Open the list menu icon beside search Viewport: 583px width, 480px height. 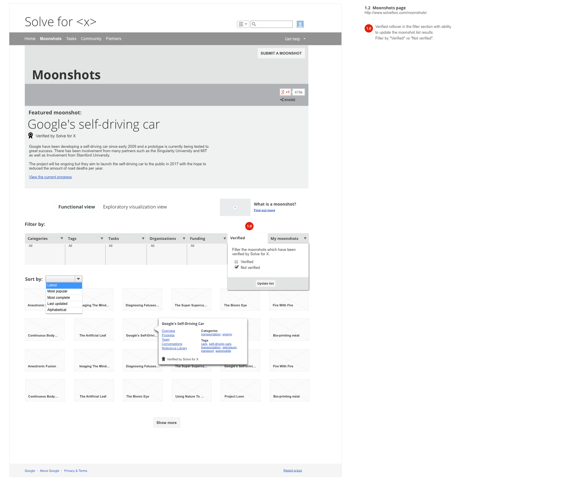[x=243, y=24]
